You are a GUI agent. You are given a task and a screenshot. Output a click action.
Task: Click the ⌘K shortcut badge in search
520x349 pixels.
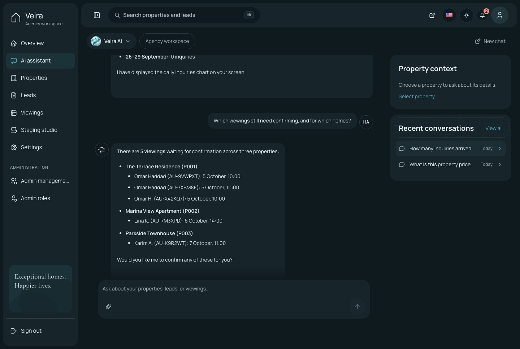click(249, 15)
